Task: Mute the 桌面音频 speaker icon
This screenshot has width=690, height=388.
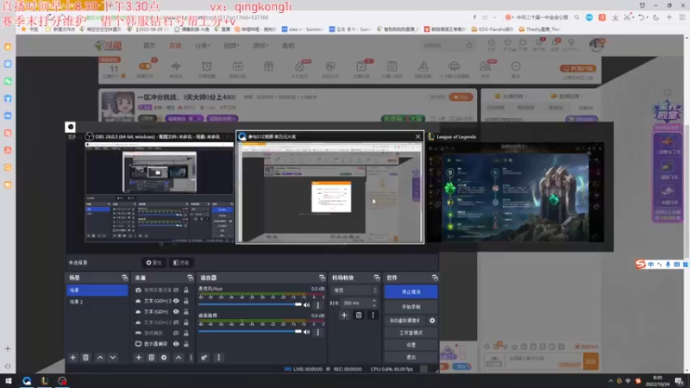Action: click(x=307, y=332)
